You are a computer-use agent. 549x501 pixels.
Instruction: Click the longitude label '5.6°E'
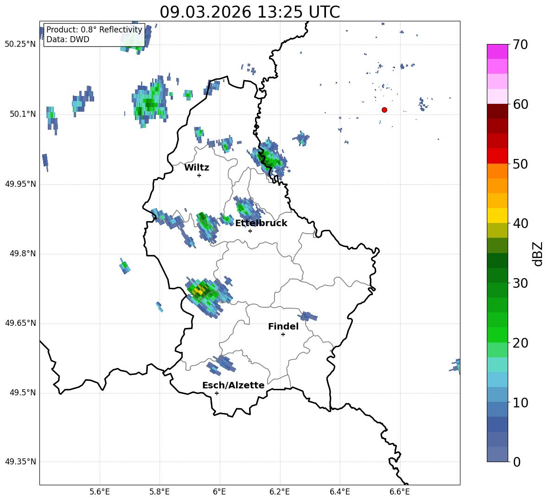coord(100,492)
